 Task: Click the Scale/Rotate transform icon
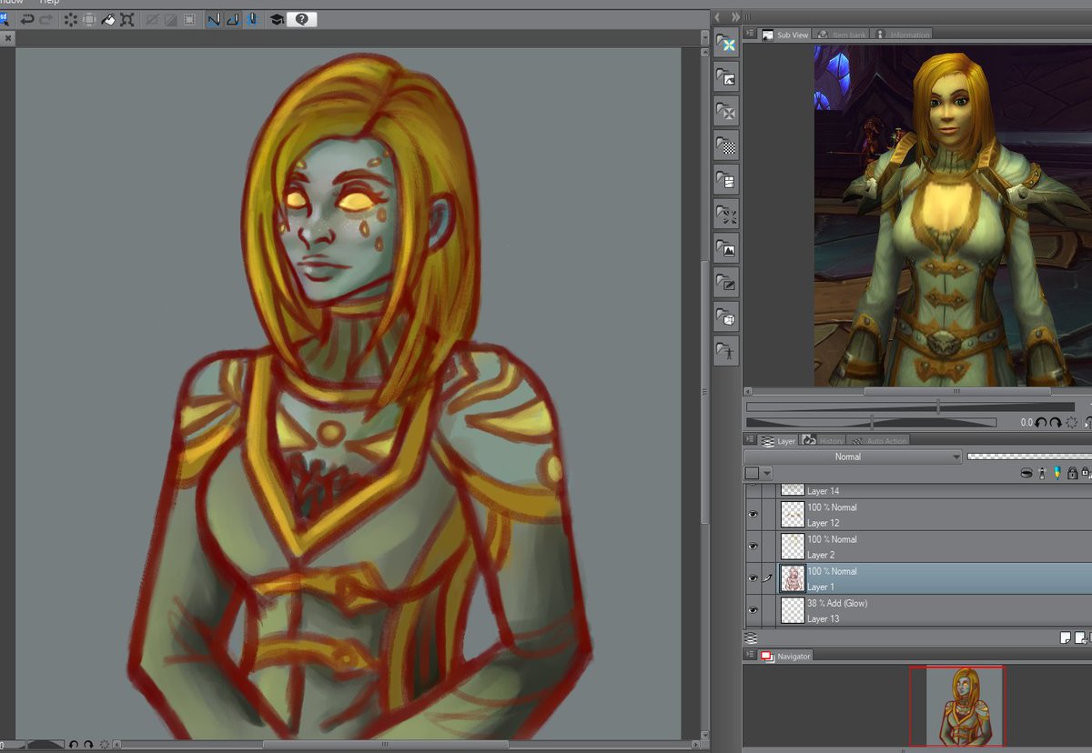127,19
